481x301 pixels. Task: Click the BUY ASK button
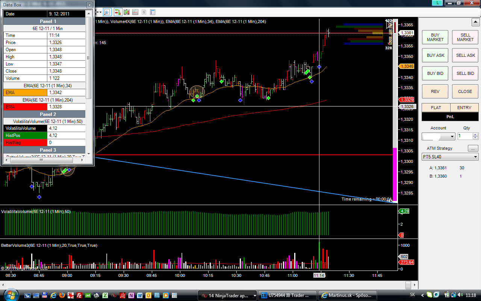coord(435,55)
